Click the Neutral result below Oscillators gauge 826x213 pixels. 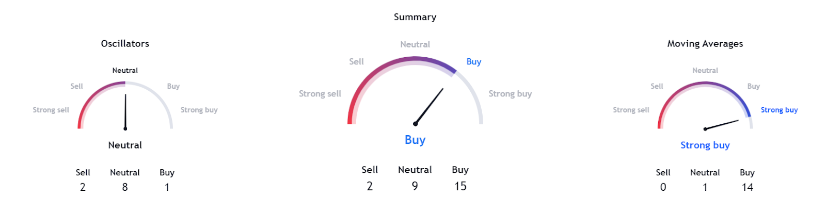click(x=125, y=145)
